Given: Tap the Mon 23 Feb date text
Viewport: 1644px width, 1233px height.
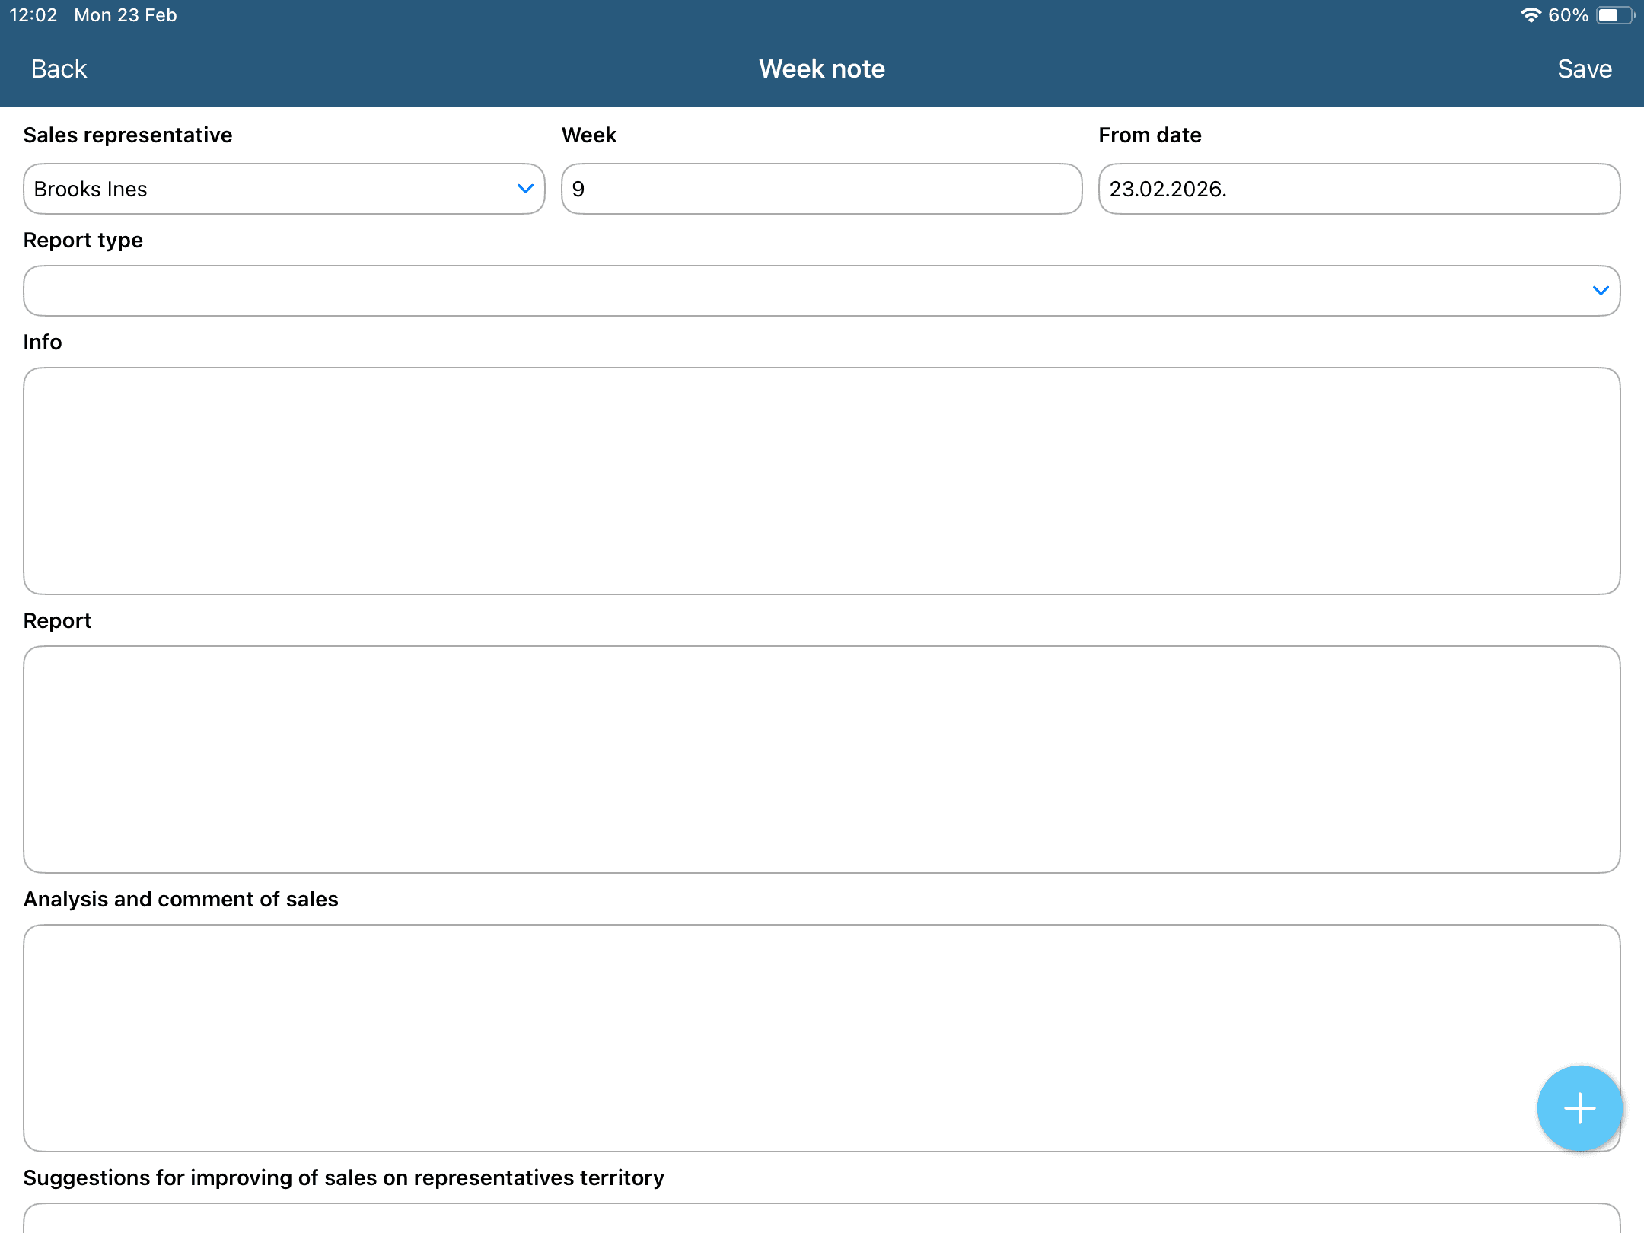Looking at the screenshot, I should point(126,15).
